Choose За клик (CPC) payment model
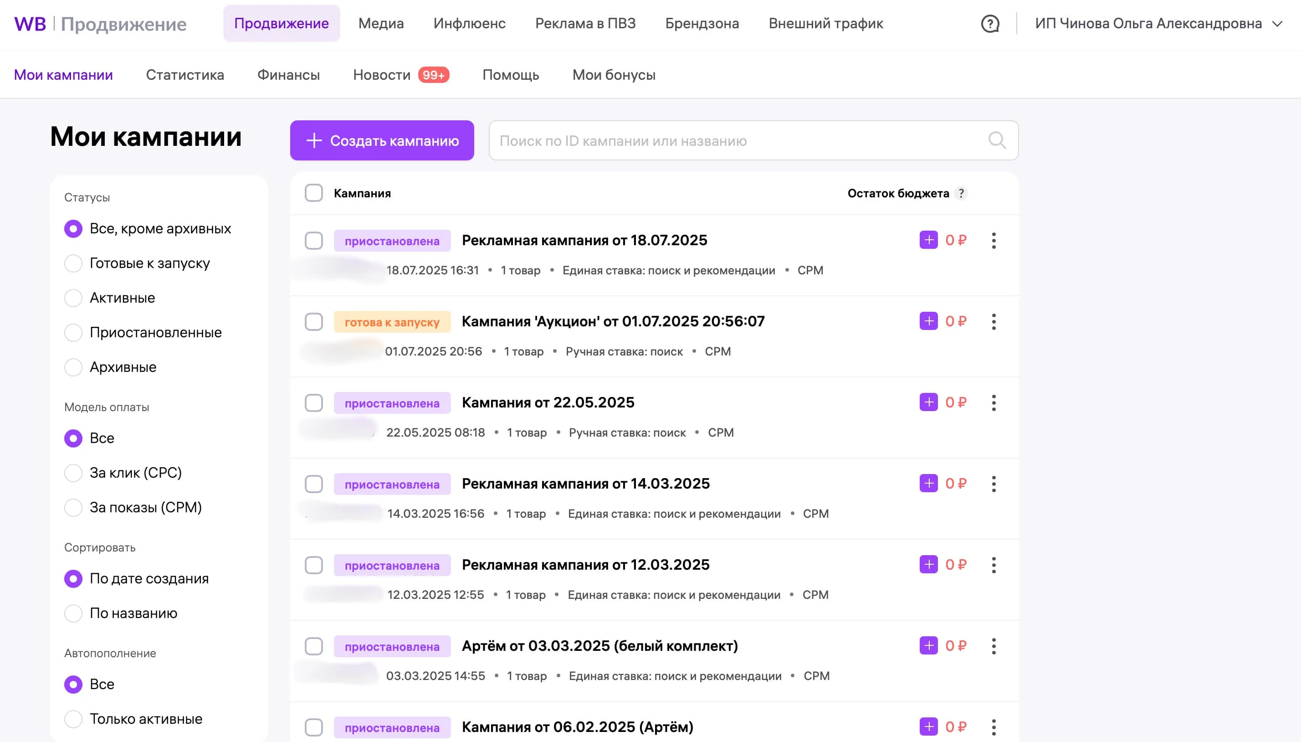The height and width of the screenshot is (742, 1301). 73,473
